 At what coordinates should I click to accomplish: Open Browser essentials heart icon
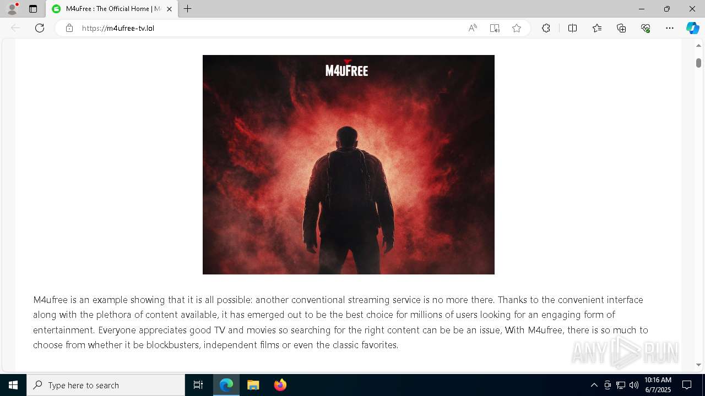coord(646,28)
